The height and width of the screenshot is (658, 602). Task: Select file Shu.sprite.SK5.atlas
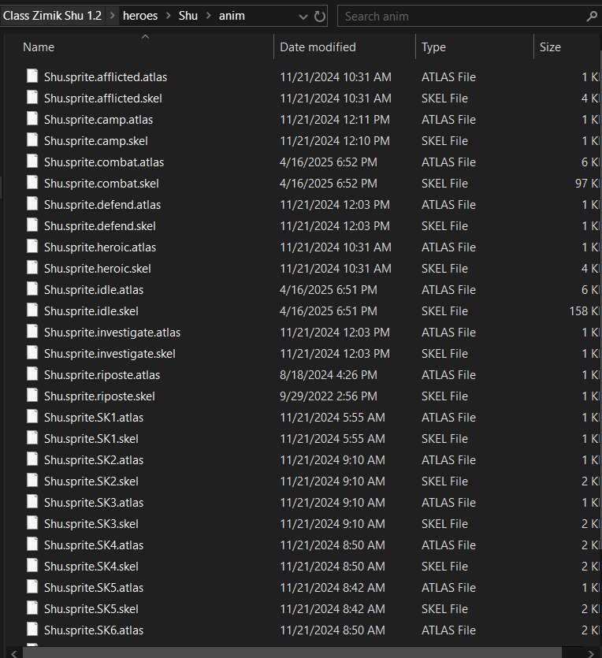[94, 588]
